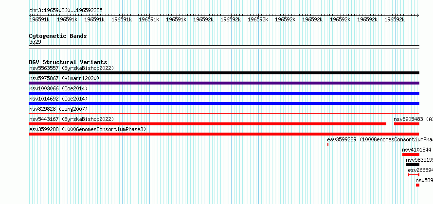This screenshot has height=204, width=433.
Task: Open the esv3599288 (1000GenomesConsortiumPhase3) label
Action: click(88, 129)
